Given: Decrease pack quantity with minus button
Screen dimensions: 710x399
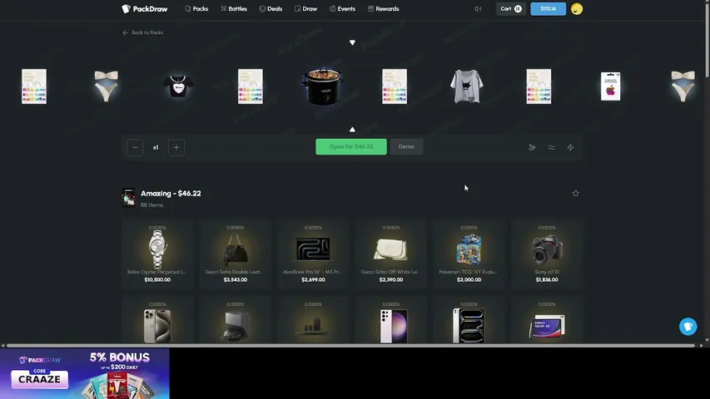Looking at the screenshot, I should click(x=135, y=147).
